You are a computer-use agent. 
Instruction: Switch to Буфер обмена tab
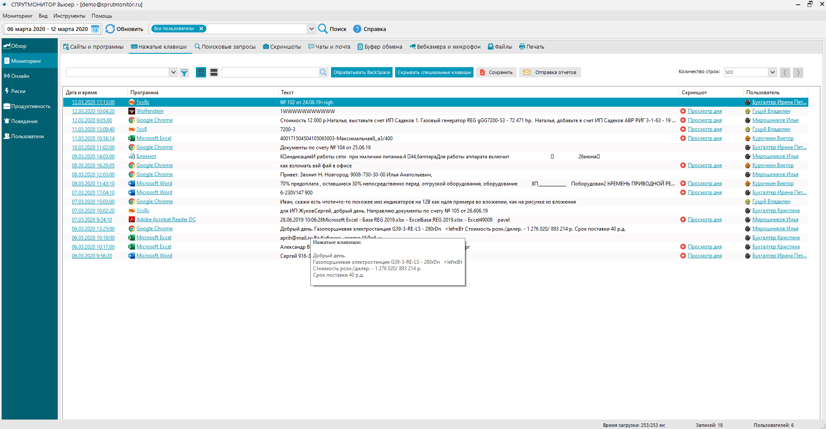(x=380, y=46)
